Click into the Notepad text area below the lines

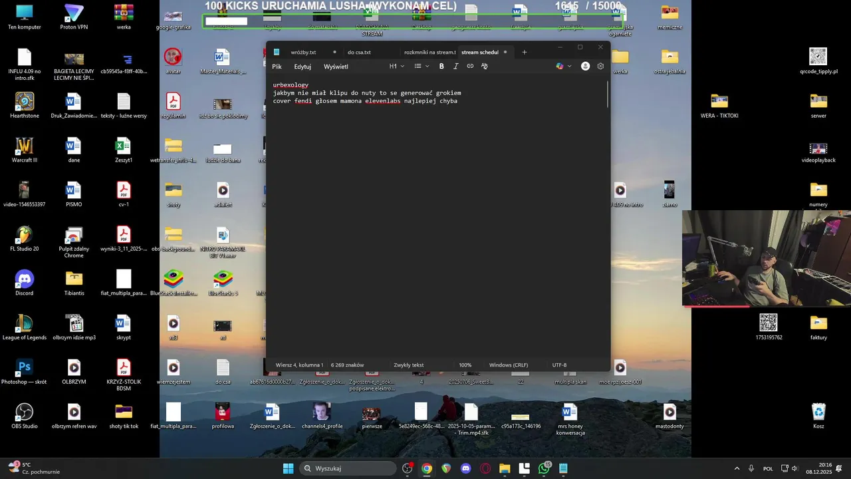click(x=437, y=233)
